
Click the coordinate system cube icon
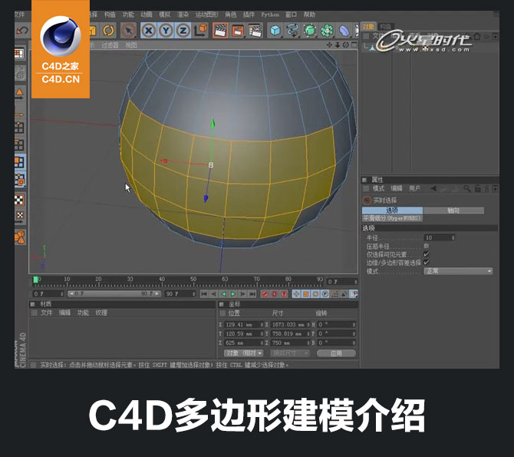coord(201,31)
